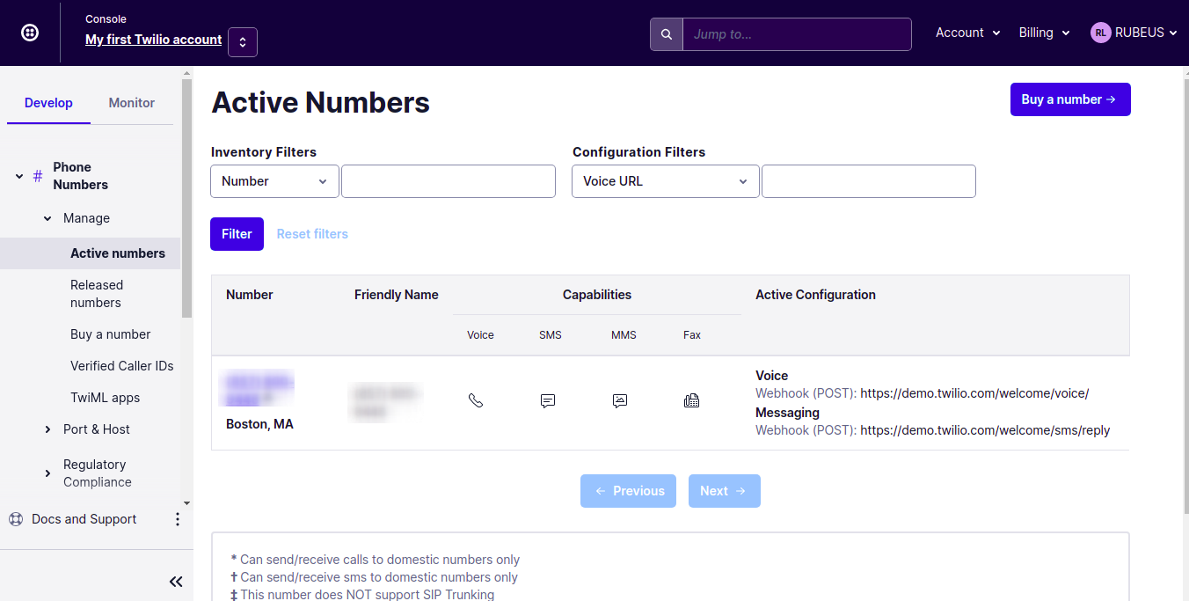Open the Docs and Support three-dot menu
1189x601 pixels.
point(178,519)
